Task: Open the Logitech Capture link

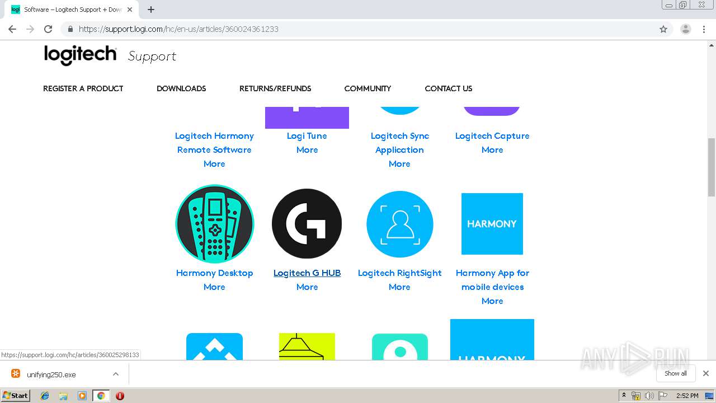Action: click(x=492, y=135)
